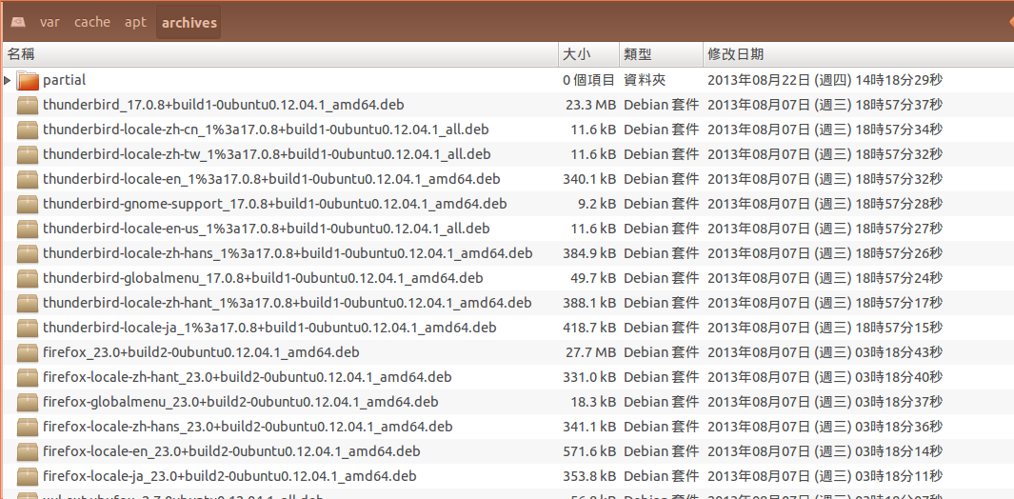Click file name thunderbird-locale-ja_1%3a17.0.8 amd64.deb
This screenshot has width=1014, height=499.
[x=269, y=329]
